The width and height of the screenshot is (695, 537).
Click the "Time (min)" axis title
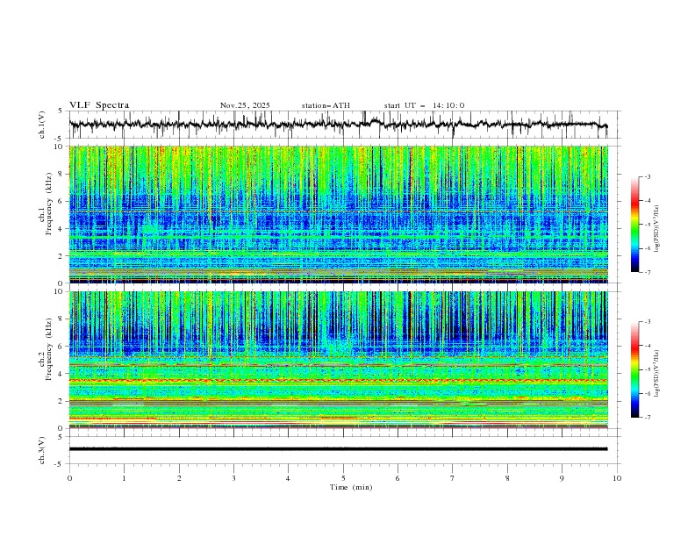coord(351,487)
